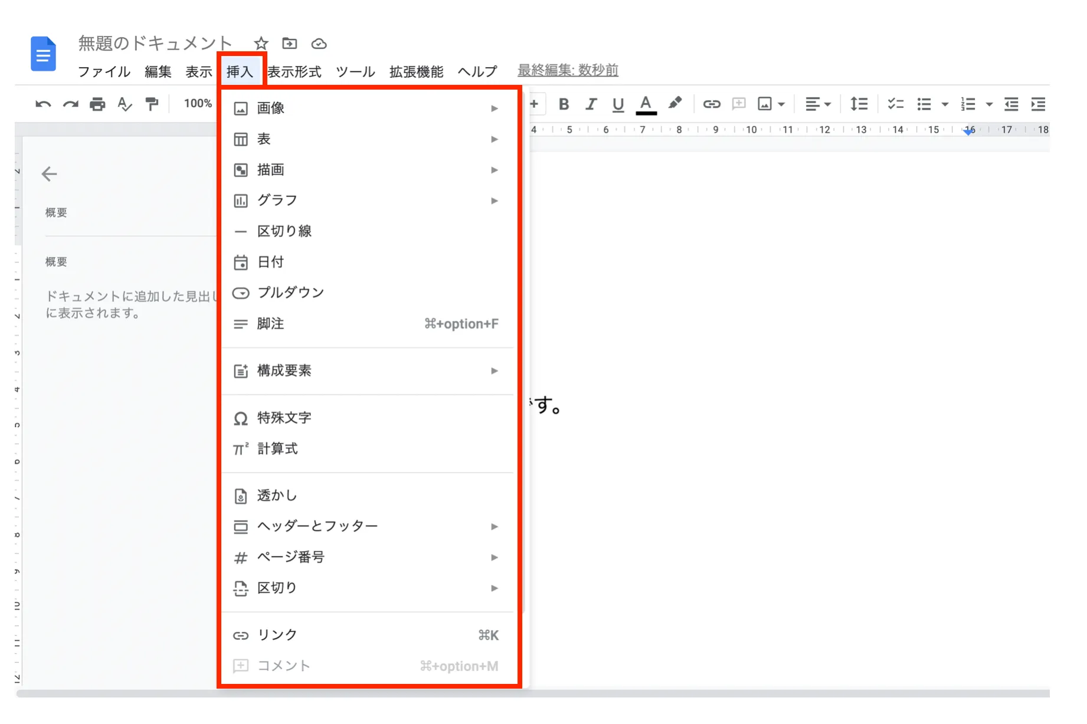Open the 最終編集 history link
The height and width of the screenshot is (724, 1087).
point(568,70)
